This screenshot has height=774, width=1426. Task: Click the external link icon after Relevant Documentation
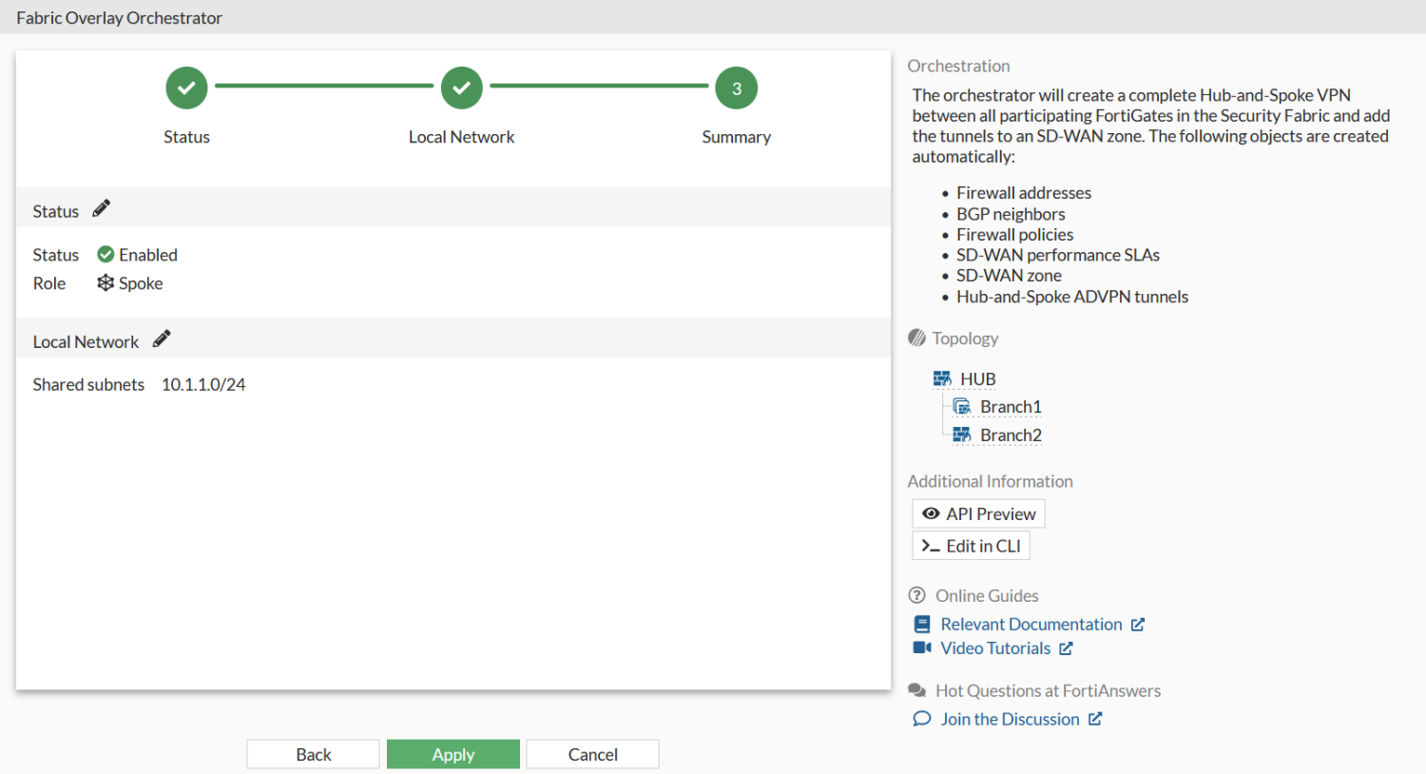1138,624
